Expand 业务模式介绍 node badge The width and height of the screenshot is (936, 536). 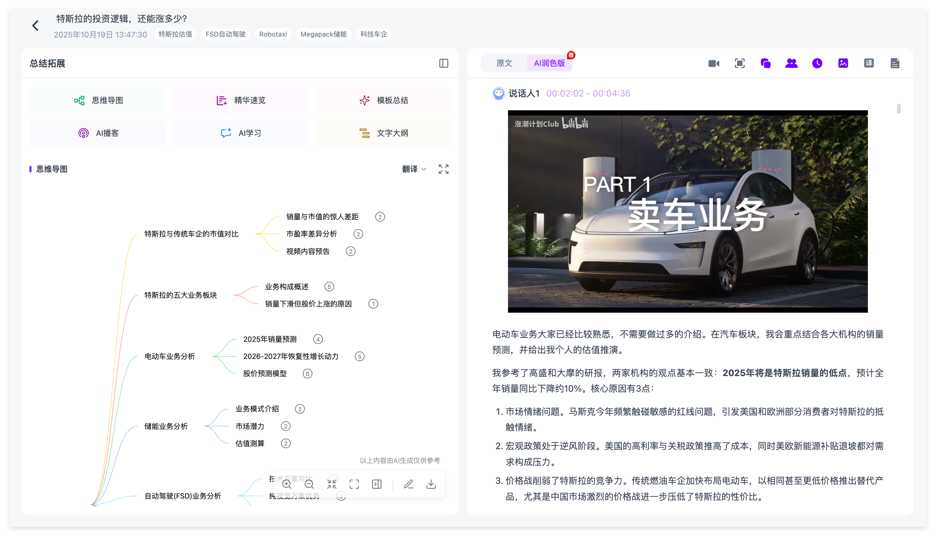300,409
